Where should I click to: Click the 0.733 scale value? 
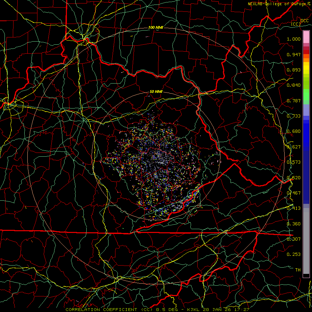coord(294,116)
